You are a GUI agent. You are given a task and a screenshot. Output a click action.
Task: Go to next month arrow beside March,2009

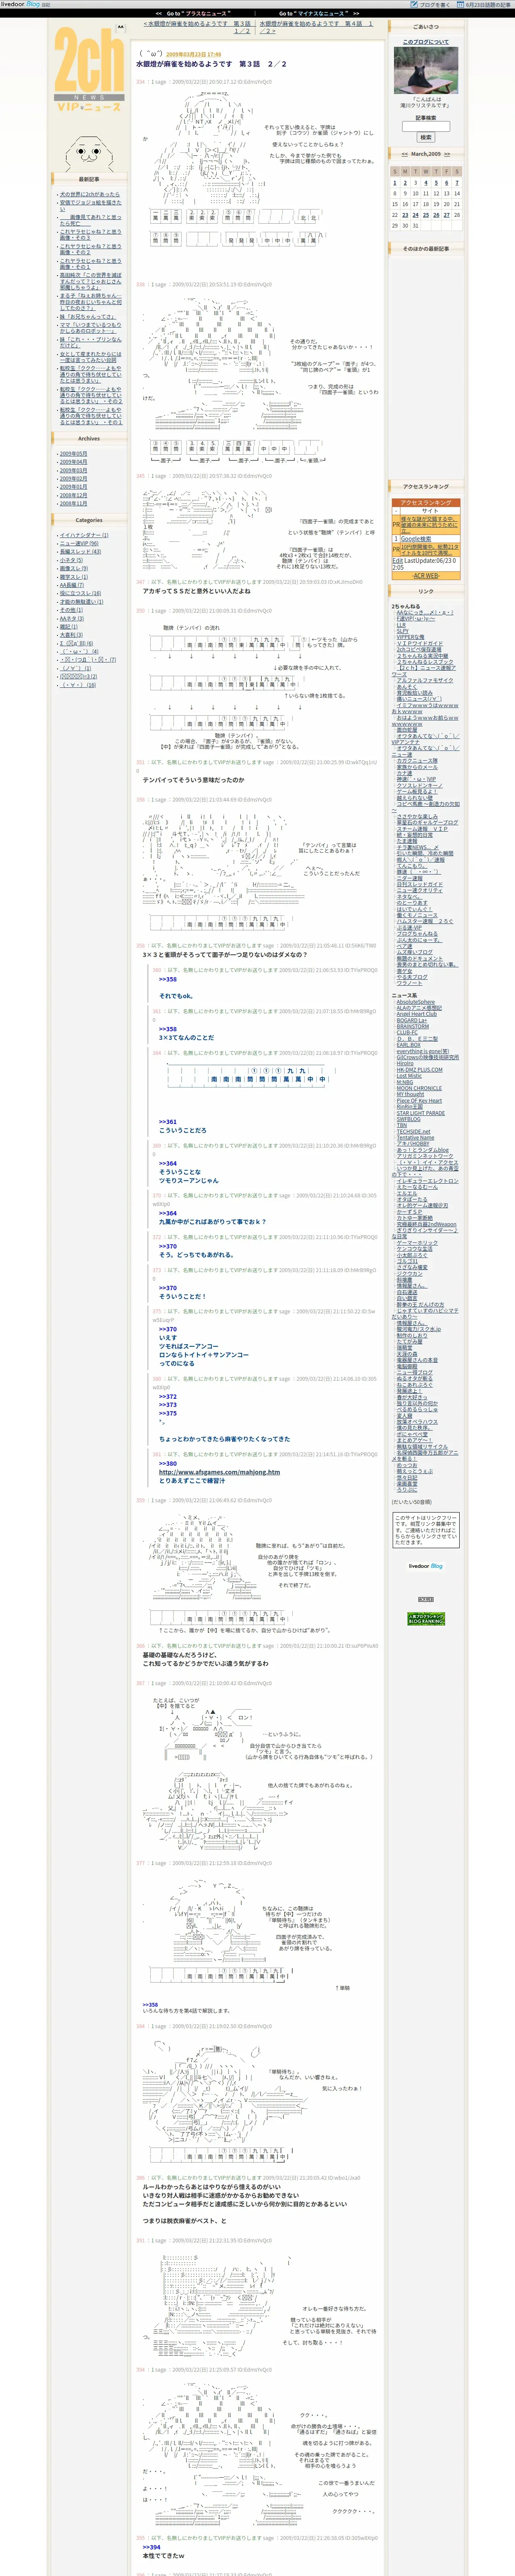click(x=448, y=154)
